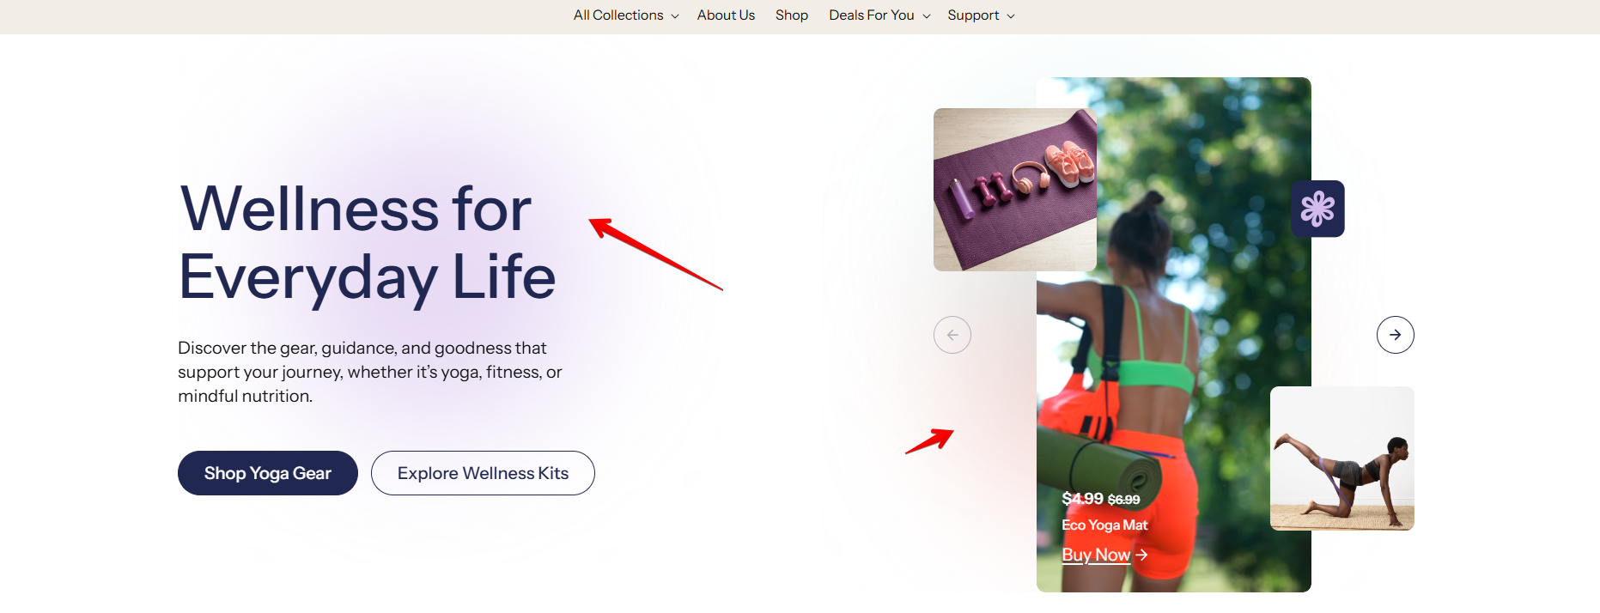Click the Explore Wellness Kits button
1600x613 pixels.
(x=483, y=473)
